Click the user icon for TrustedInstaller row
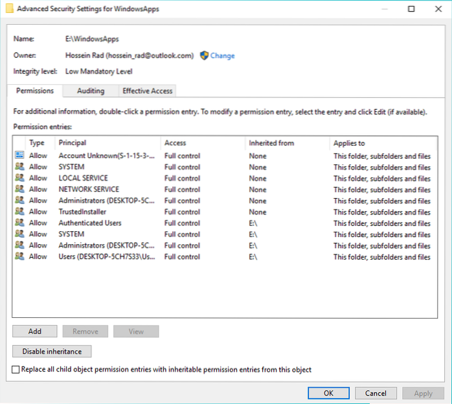 [x=19, y=212]
